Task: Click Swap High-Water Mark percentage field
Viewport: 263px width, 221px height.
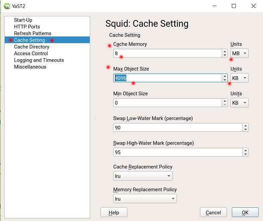Action: point(178,152)
